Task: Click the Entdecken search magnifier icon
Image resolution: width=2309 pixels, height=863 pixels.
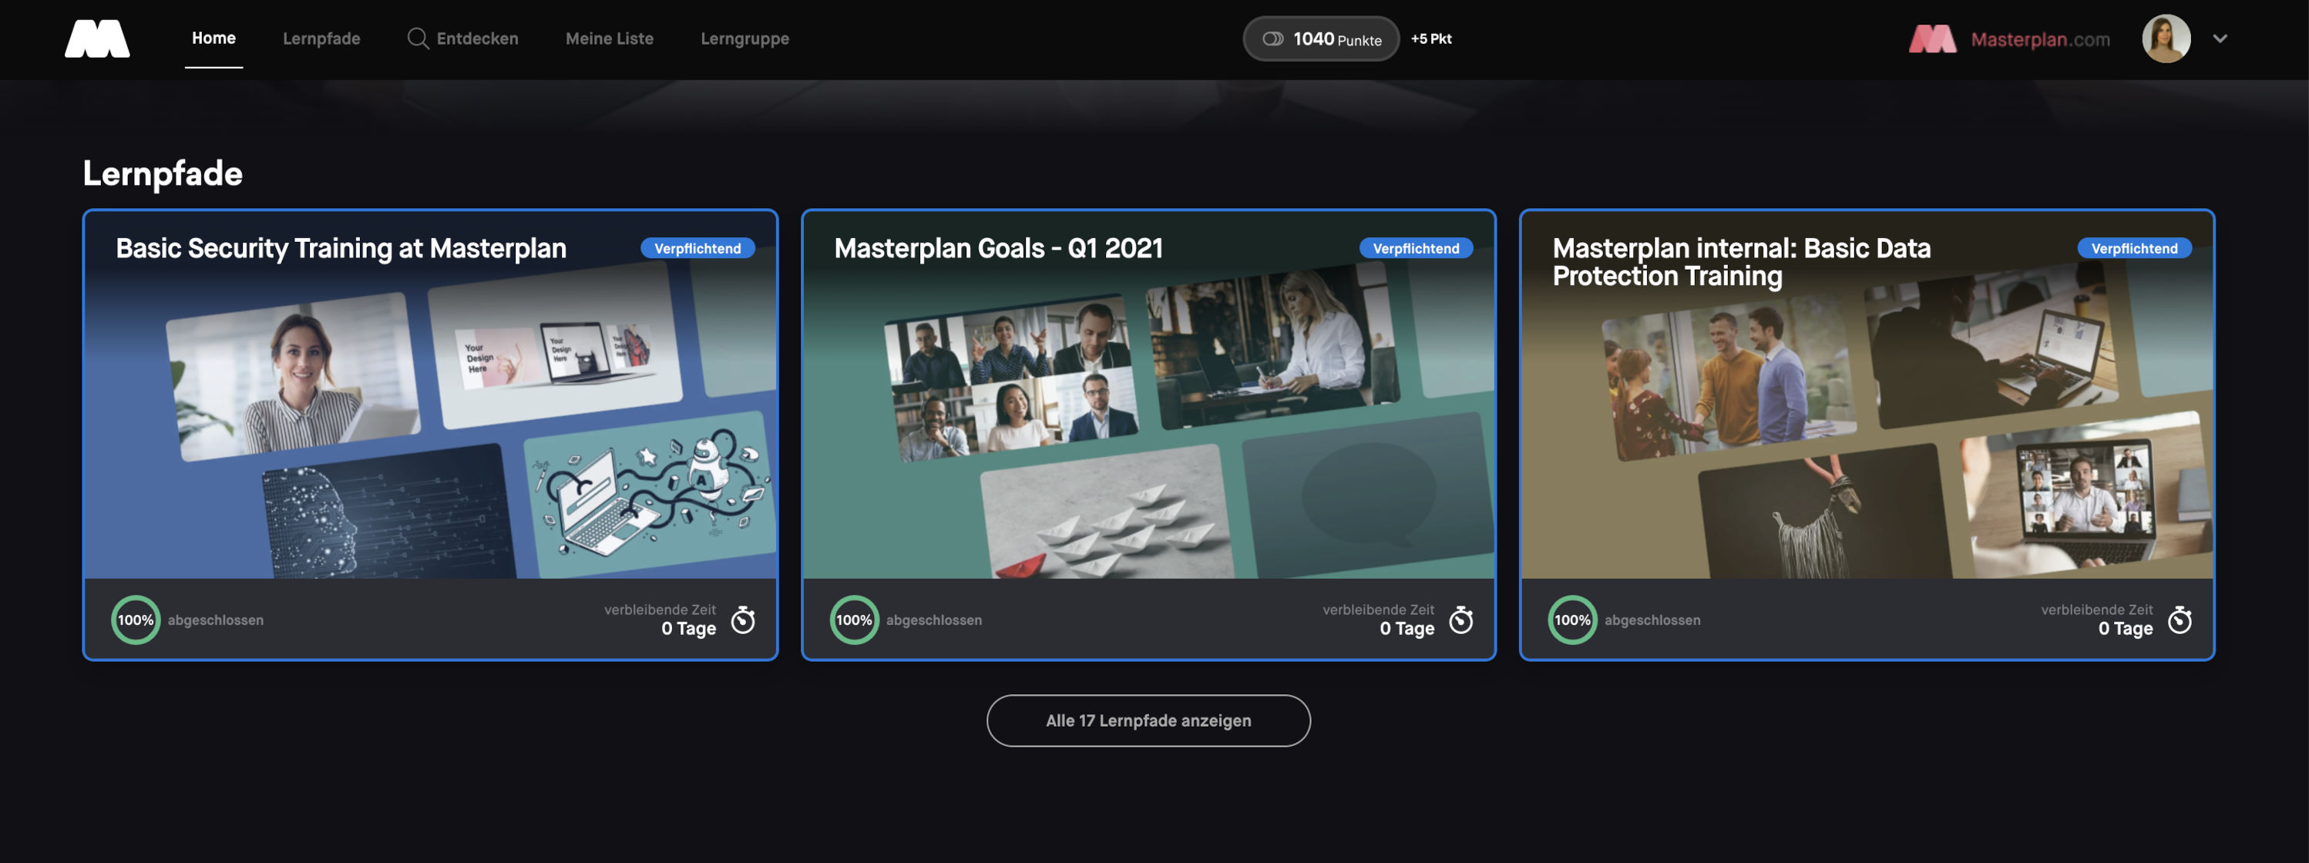Action: (417, 39)
